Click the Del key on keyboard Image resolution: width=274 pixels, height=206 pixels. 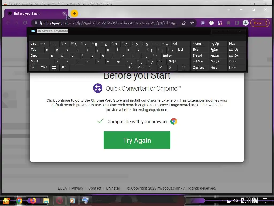click(183, 50)
